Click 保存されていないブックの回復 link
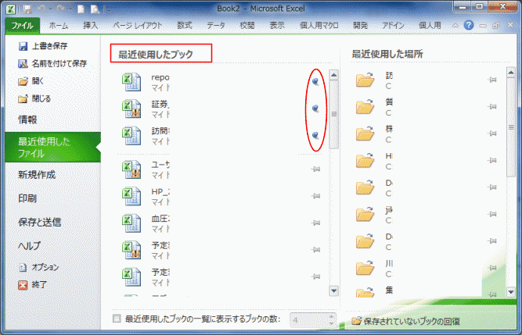Image resolution: width=522 pixels, height=335 pixels. click(406, 321)
